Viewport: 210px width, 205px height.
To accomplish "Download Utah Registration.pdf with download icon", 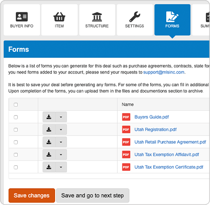I will [49, 130].
